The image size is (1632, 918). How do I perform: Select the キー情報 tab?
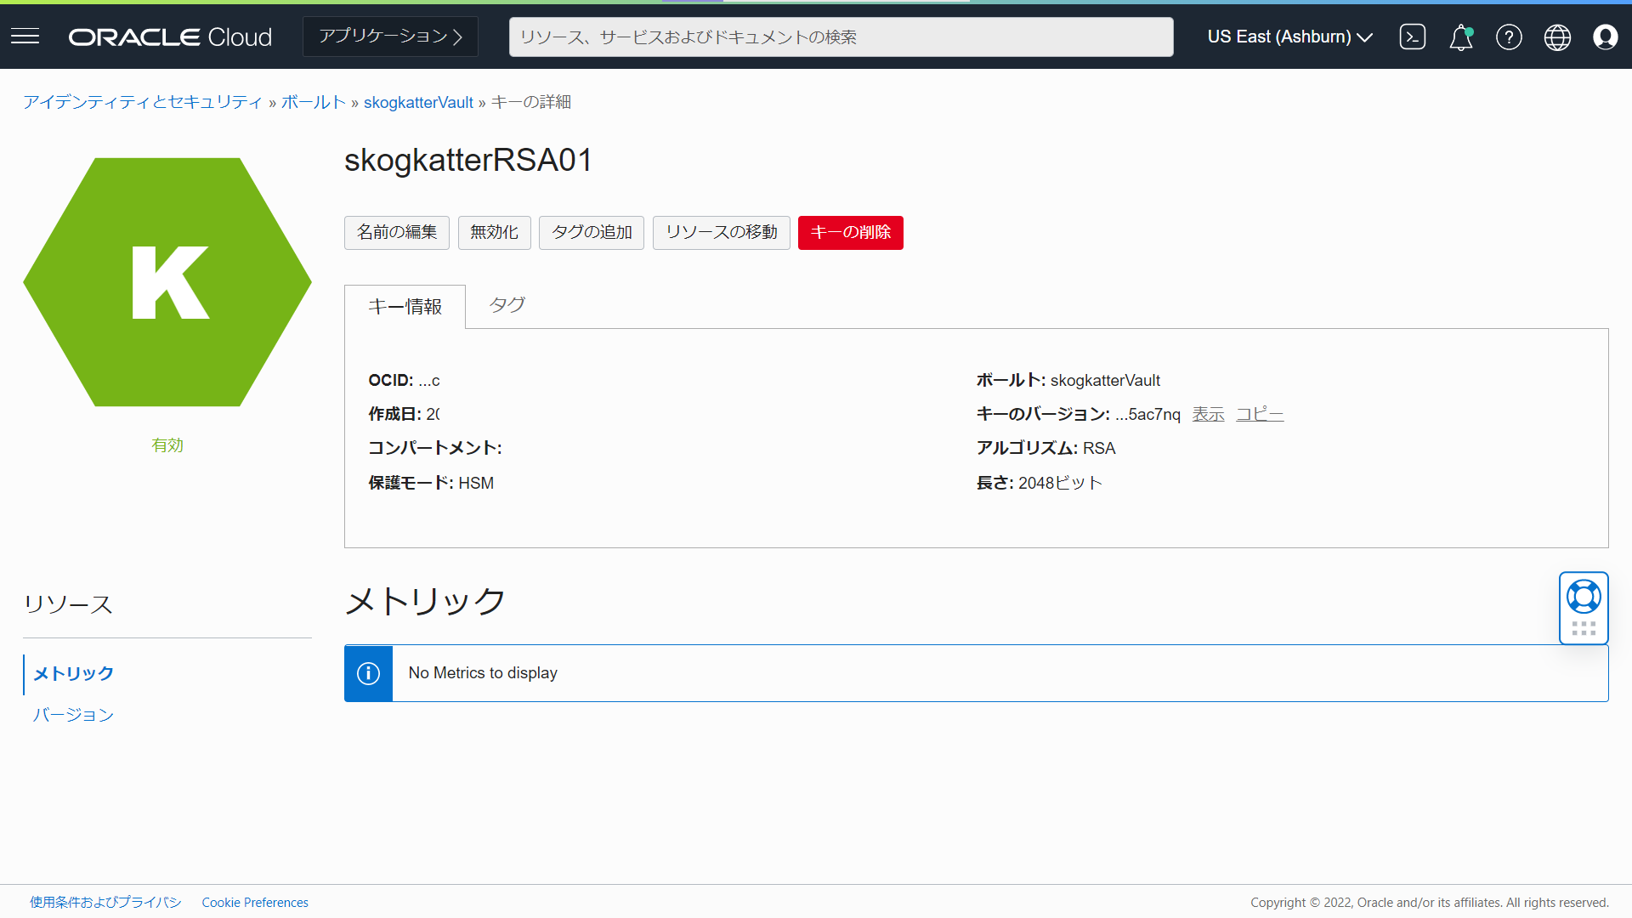[404, 306]
